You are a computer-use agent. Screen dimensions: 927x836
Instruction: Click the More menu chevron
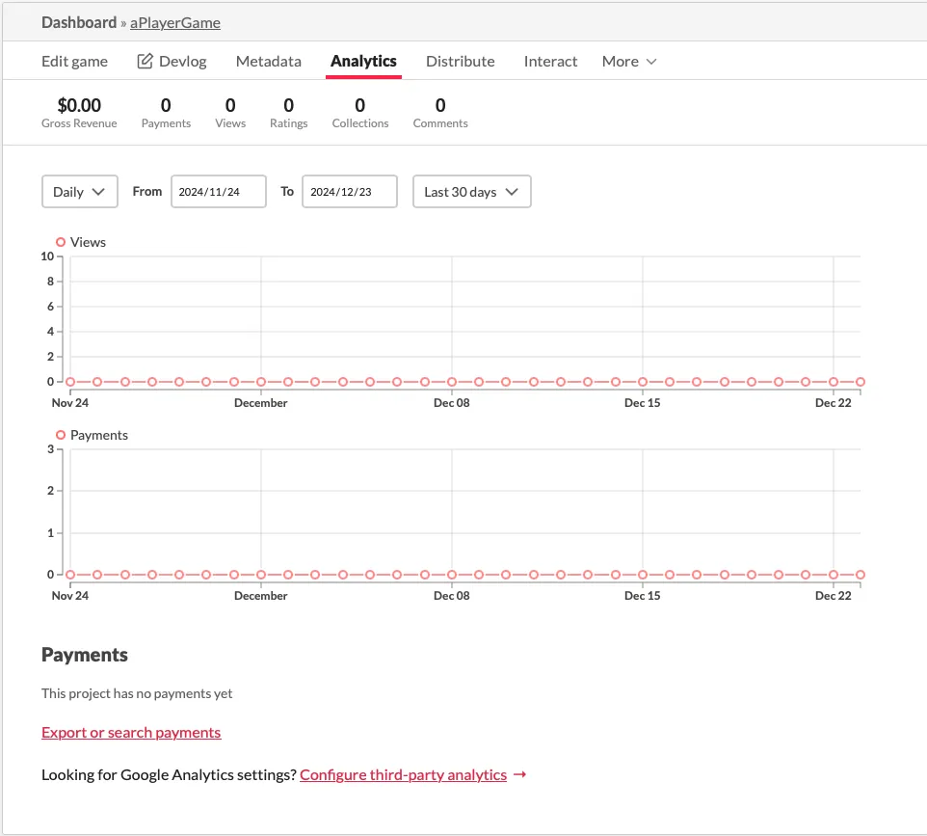point(651,62)
